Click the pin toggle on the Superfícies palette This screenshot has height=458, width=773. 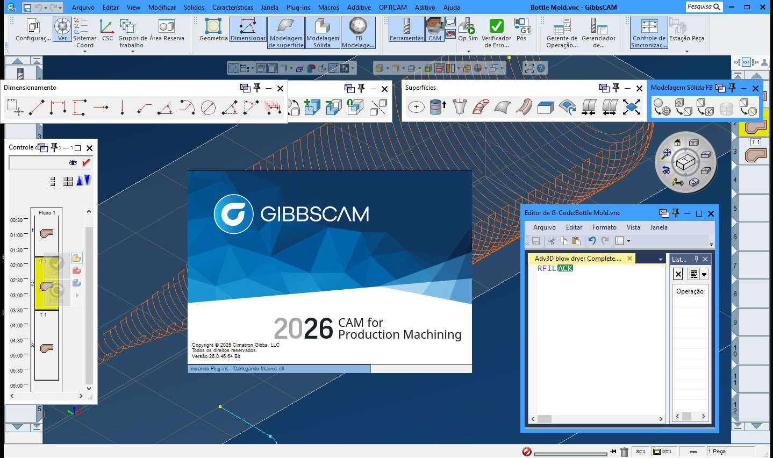pyautogui.click(x=615, y=88)
